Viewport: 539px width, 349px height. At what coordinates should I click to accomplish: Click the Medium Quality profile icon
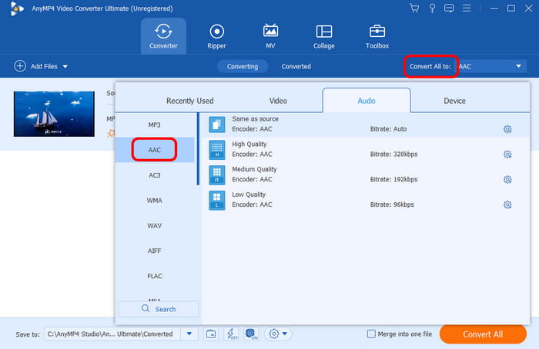click(x=217, y=175)
